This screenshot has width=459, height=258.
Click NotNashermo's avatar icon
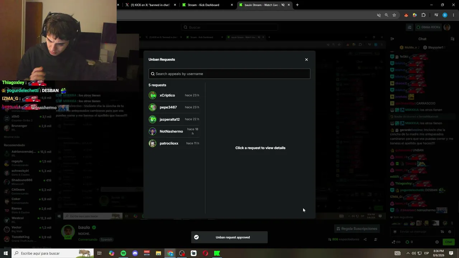tap(153, 132)
